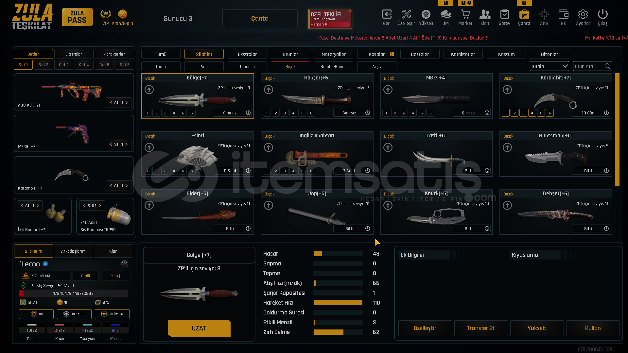Open the Klan members icon
Viewport: 628px width, 353px height.
point(485,14)
